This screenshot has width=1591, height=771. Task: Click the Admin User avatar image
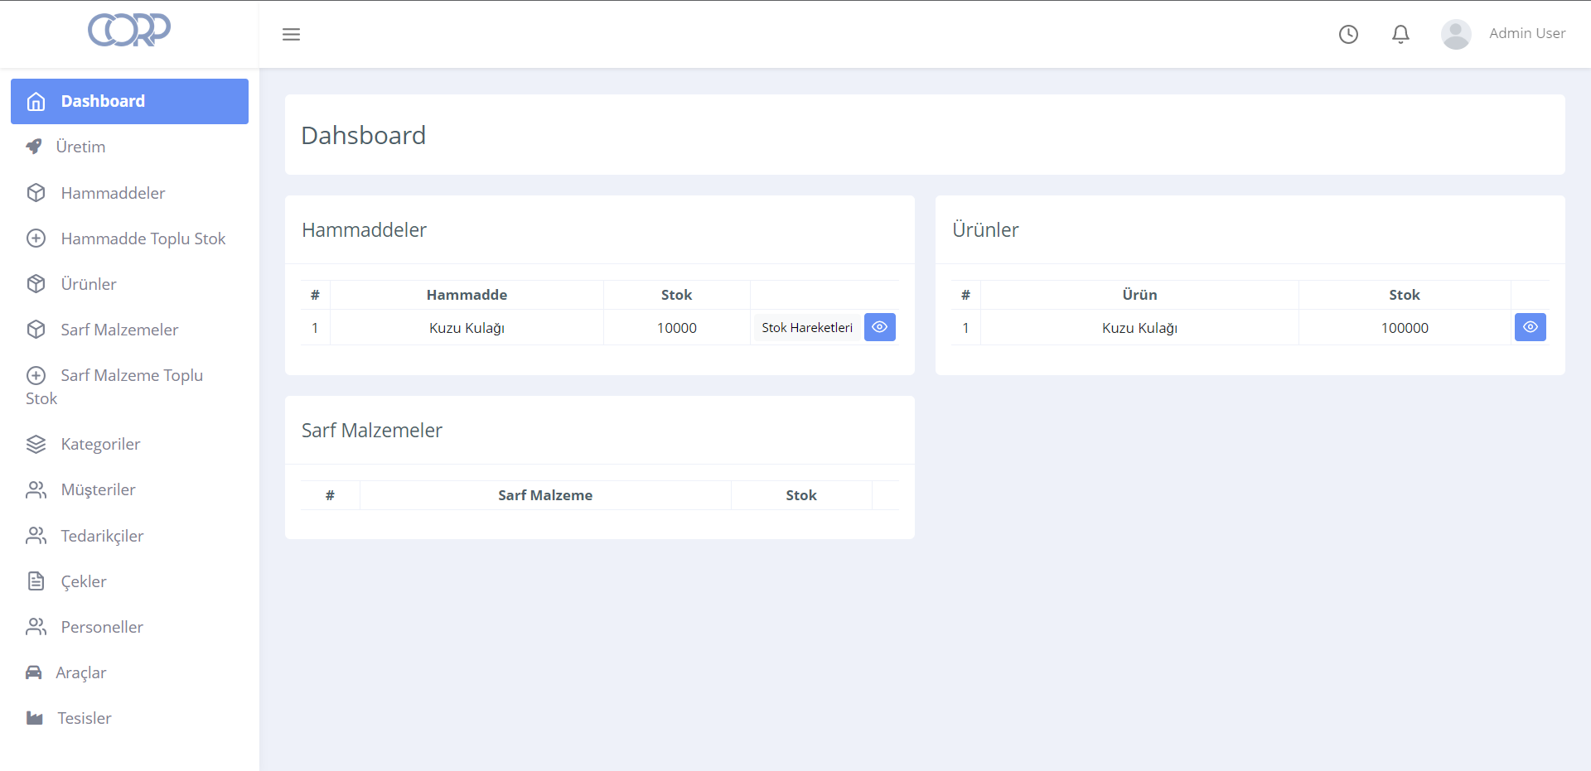(x=1455, y=34)
